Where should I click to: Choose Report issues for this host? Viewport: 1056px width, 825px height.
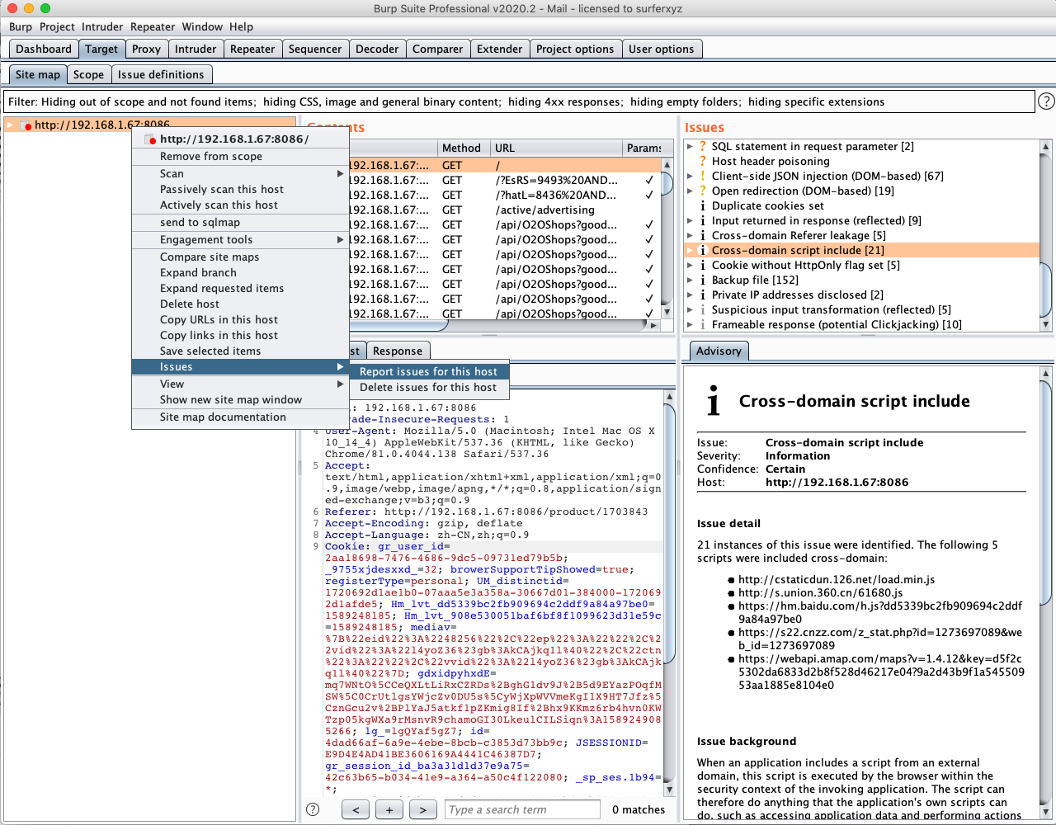(429, 371)
